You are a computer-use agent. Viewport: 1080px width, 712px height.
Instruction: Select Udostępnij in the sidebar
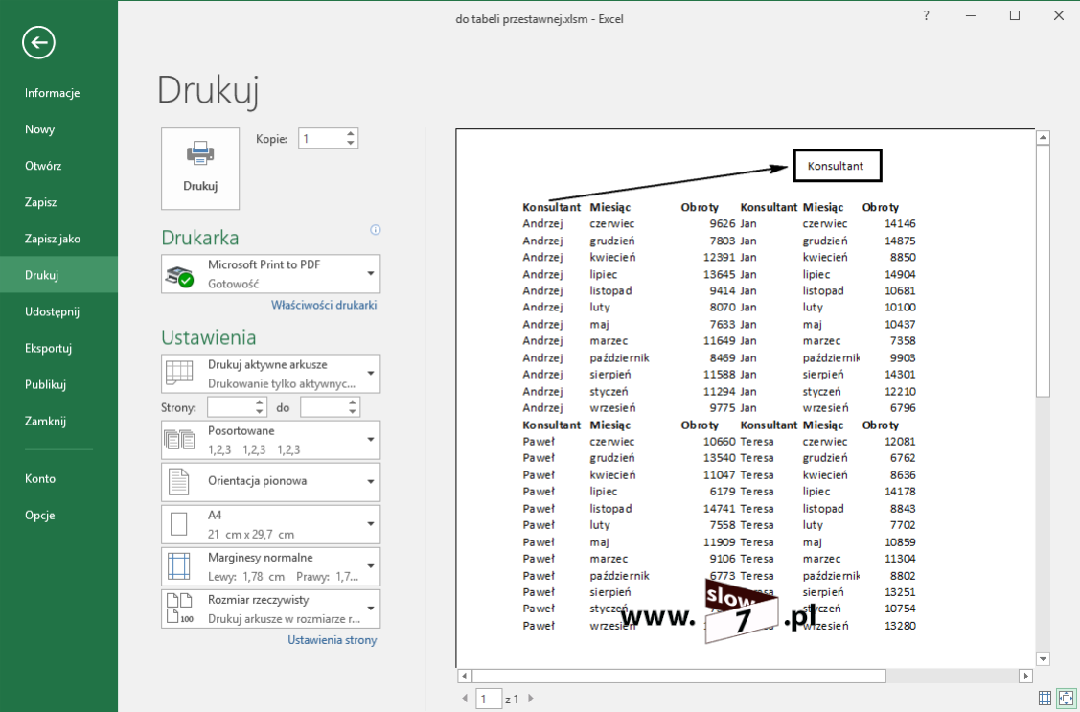[58, 311]
